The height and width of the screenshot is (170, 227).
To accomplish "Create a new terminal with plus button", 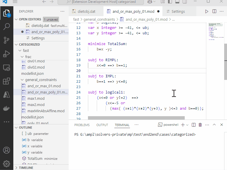I will (x=183, y=125).
